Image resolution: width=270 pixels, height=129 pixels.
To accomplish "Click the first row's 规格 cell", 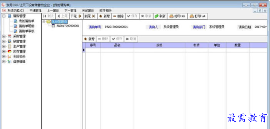I will pos(160,50).
